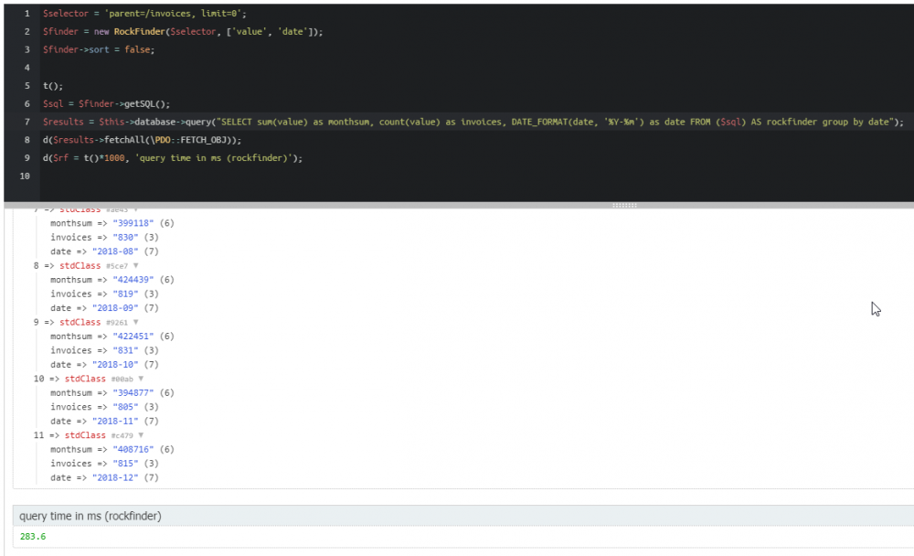This screenshot has width=914, height=556.
Task: Collapse stdClass entry 10 with its arrow
Action: pyautogui.click(x=142, y=379)
